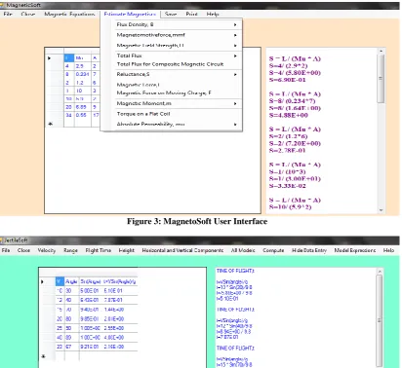The height and width of the screenshot is (368, 402).
Task: Select Total Flux for Composite Magnetic Circuit
Action: (x=170, y=64)
